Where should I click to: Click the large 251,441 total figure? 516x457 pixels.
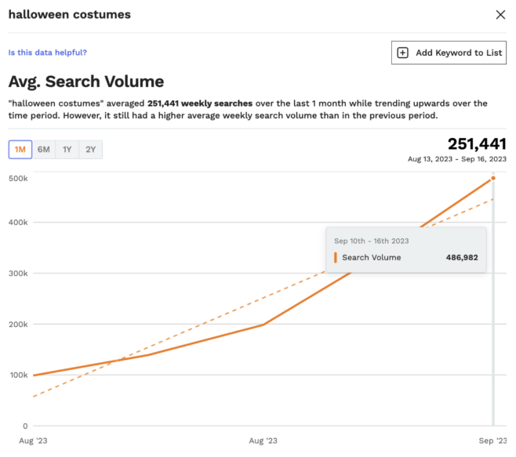pyautogui.click(x=476, y=143)
